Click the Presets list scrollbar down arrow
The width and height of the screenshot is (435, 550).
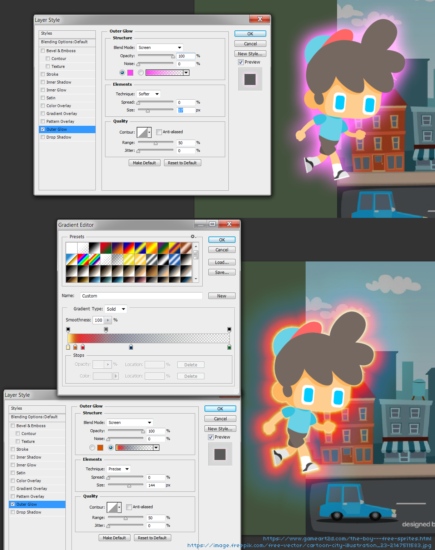tap(196, 279)
